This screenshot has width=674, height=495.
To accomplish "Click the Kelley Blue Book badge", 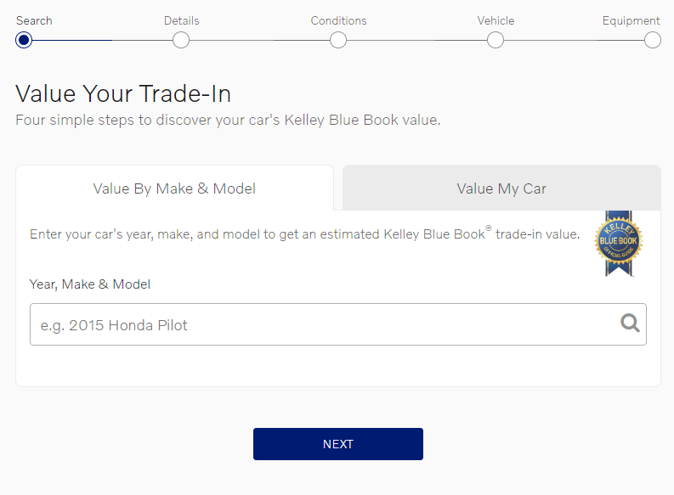I will click(x=618, y=245).
